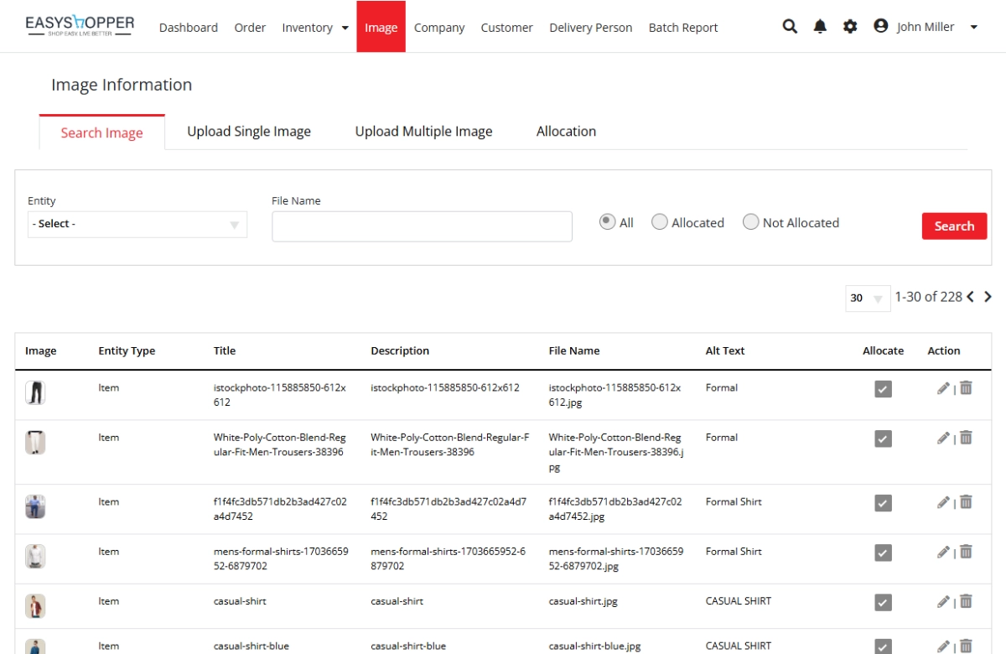Click the search magnifier icon in header
1006x654 pixels.
(790, 27)
